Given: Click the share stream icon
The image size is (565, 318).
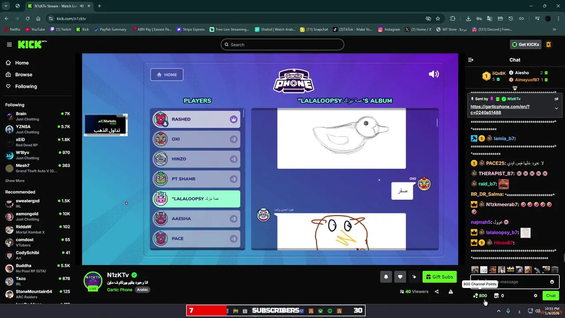Looking at the screenshot, I should (x=437, y=291).
